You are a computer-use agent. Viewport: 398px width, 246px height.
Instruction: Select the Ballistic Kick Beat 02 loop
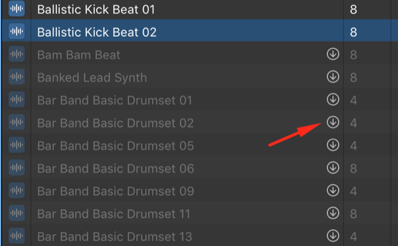point(97,32)
